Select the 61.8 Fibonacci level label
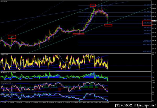157x108 pixels. [x=148, y=23]
